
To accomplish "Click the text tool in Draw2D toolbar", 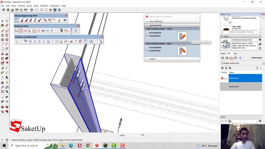I will (x=26, y=41).
